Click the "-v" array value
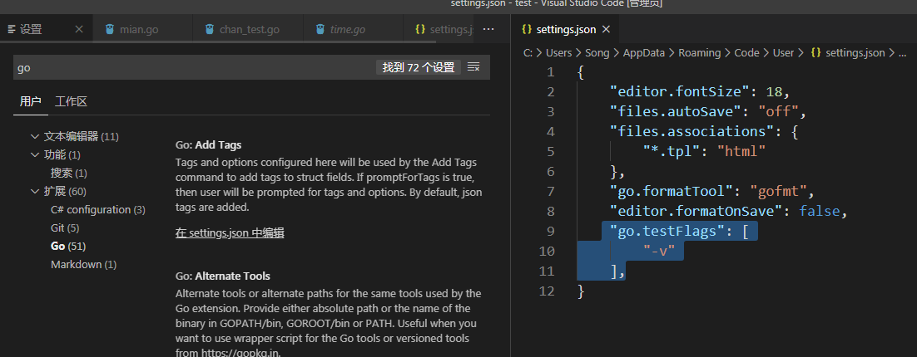The height and width of the screenshot is (357, 917). [x=659, y=252]
